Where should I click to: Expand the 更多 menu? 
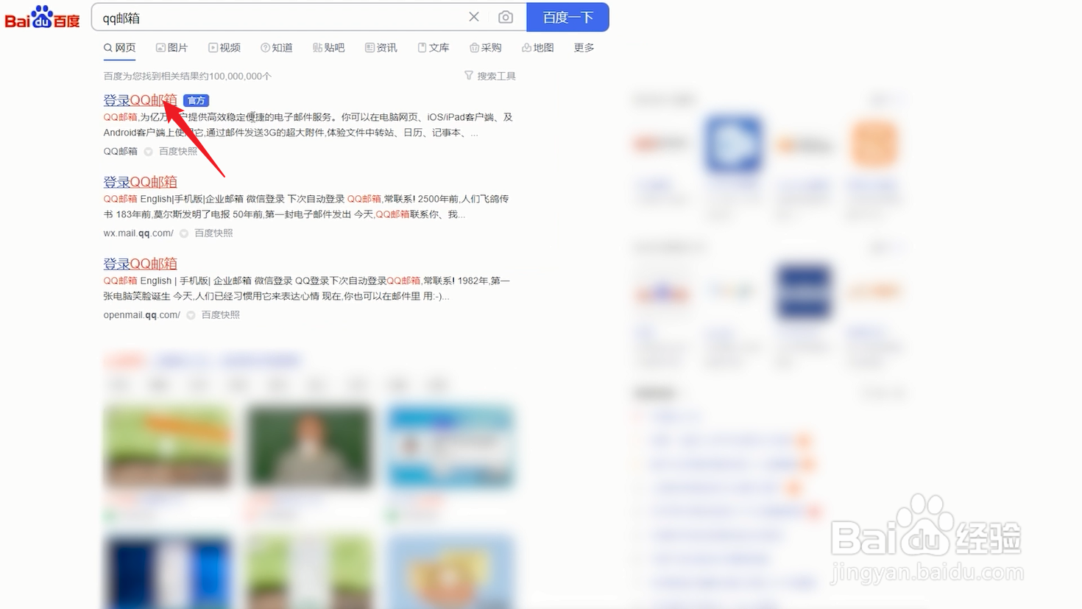point(584,48)
